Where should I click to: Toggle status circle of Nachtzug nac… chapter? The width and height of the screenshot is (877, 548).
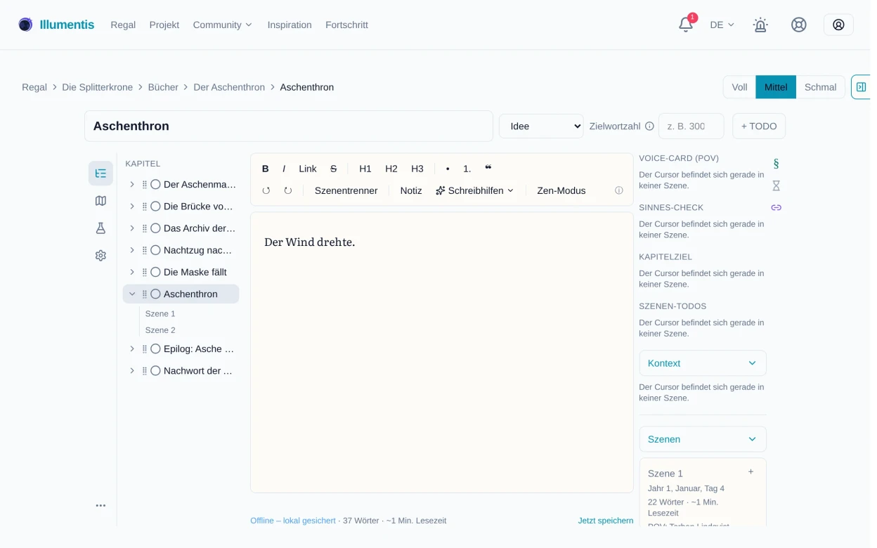(155, 250)
